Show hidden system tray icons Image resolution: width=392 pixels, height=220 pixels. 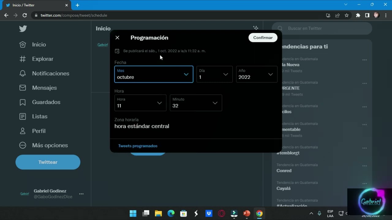click(311, 213)
